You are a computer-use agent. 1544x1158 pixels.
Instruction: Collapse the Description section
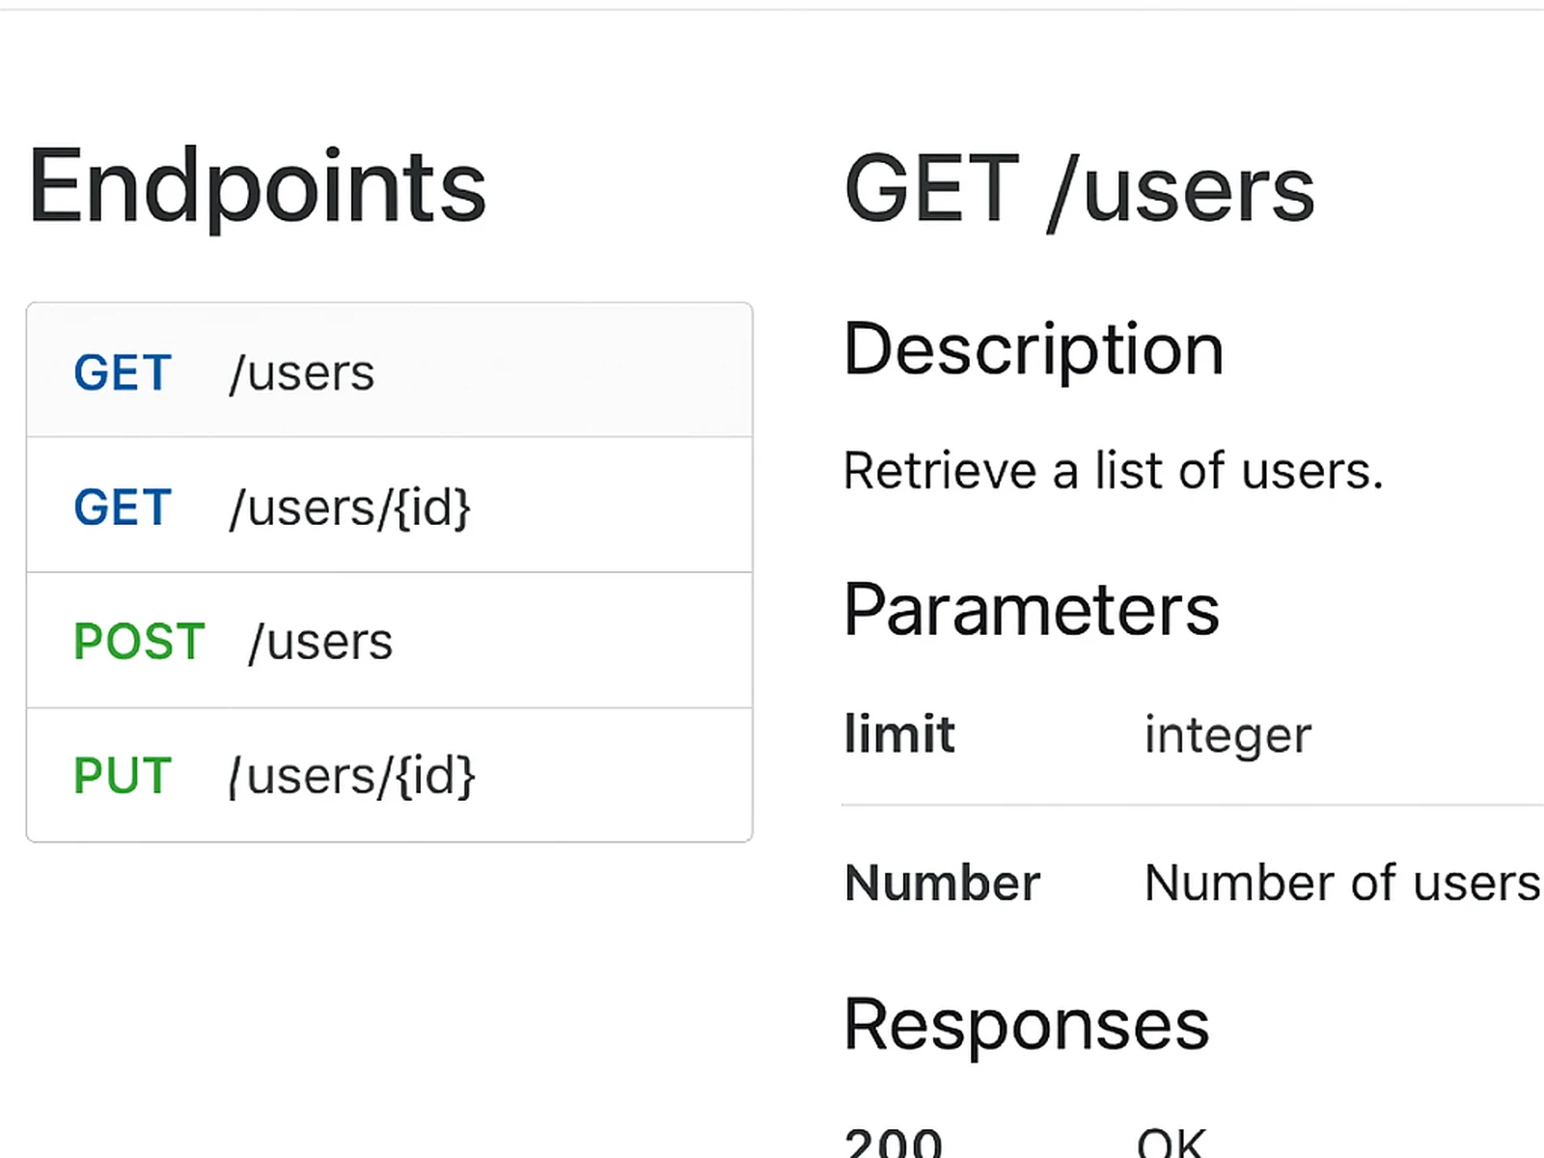pos(1033,349)
